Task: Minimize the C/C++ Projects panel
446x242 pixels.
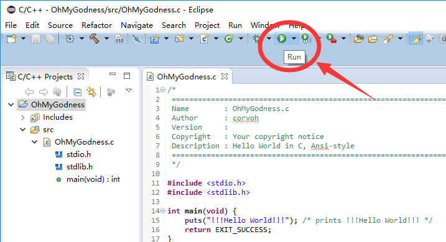Action: tap(113, 74)
